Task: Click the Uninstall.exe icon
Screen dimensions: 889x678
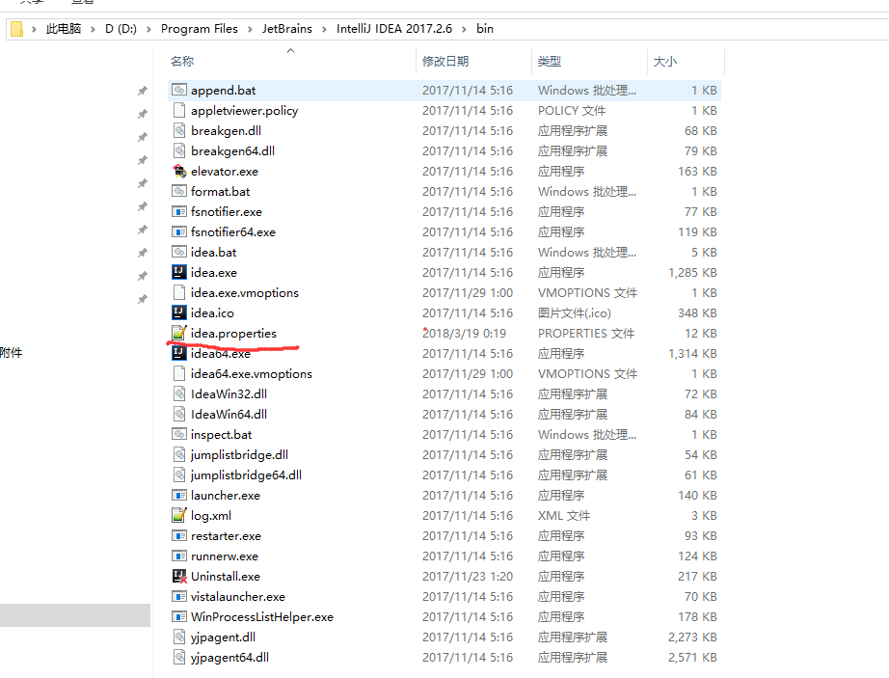Action: pos(179,576)
